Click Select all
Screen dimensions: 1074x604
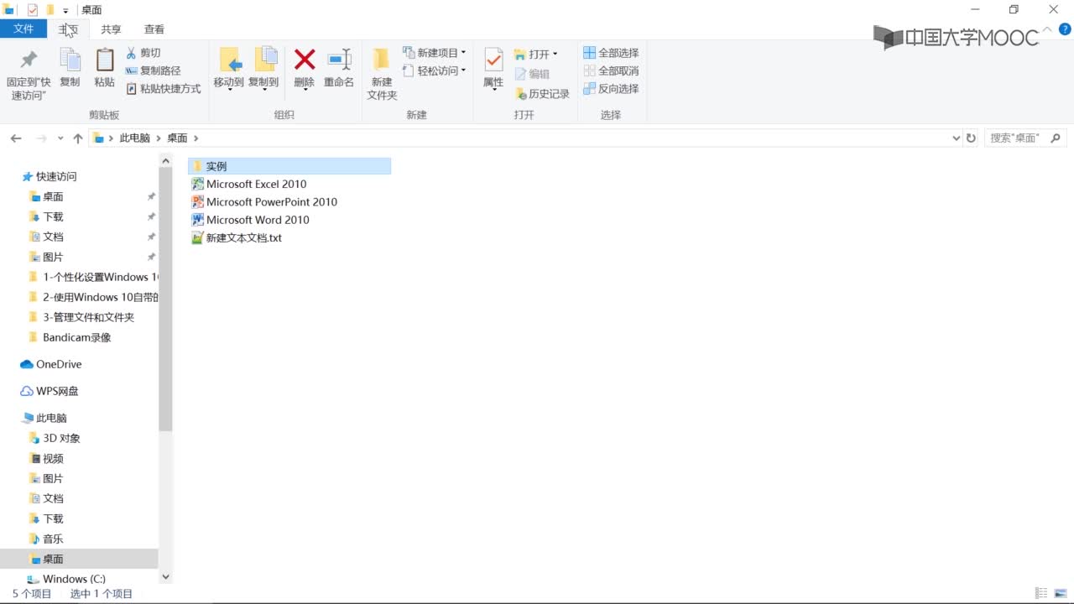(x=611, y=53)
